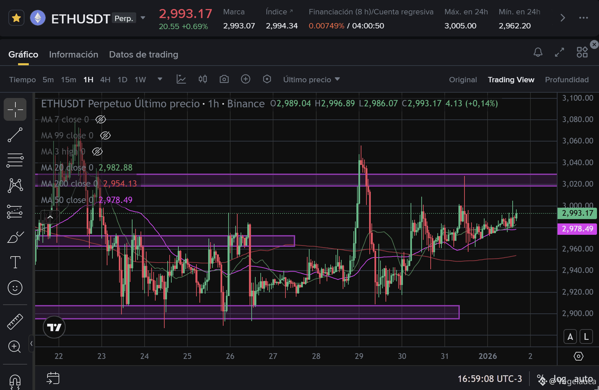Toggle visibility of MA 7 close indicator
The image size is (599, 390).
(101, 119)
